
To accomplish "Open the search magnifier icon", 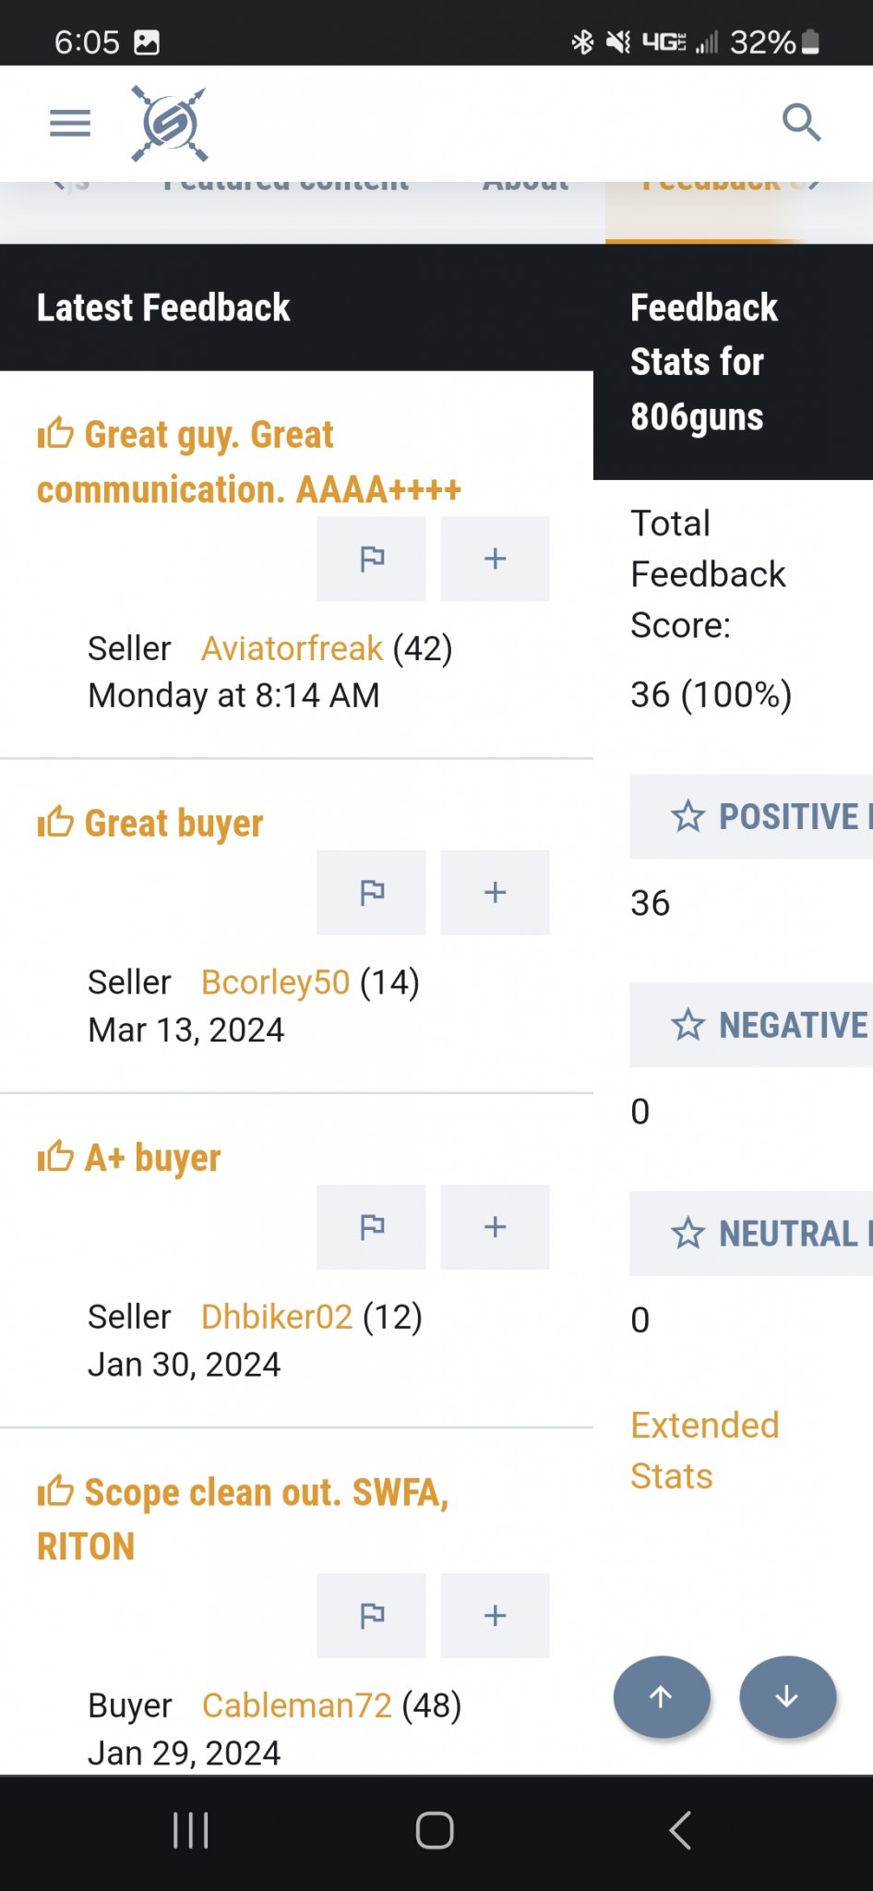I will pos(801,122).
